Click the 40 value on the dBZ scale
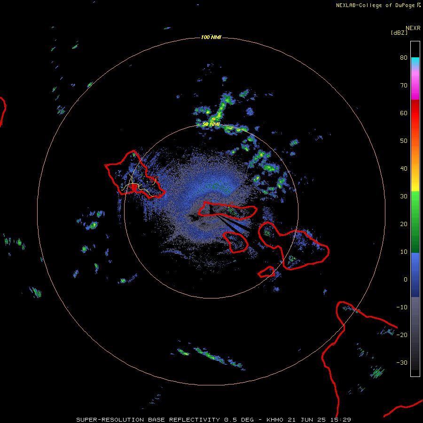The image size is (423, 423). pos(404,169)
